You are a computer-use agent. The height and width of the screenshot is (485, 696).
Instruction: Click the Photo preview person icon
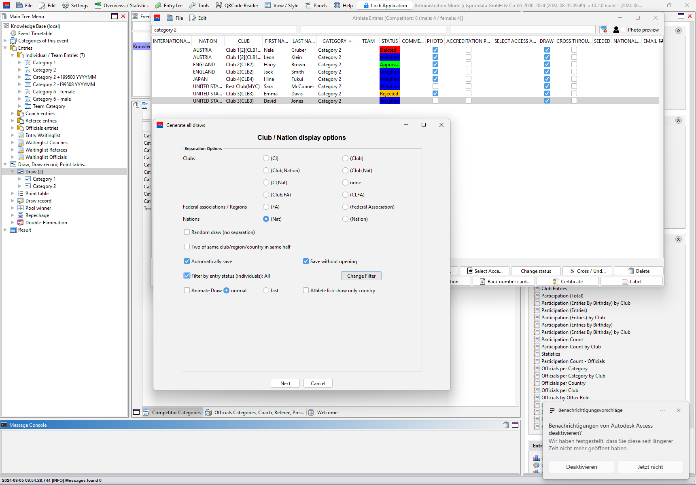(x=616, y=30)
